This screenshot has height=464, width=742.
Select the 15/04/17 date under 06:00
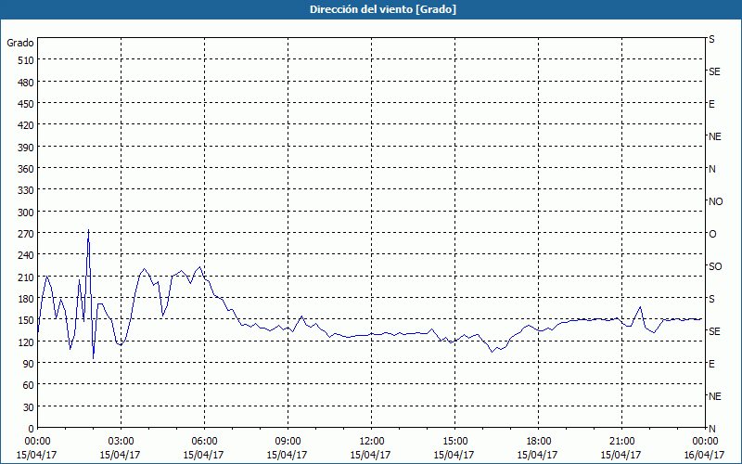point(203,455)
